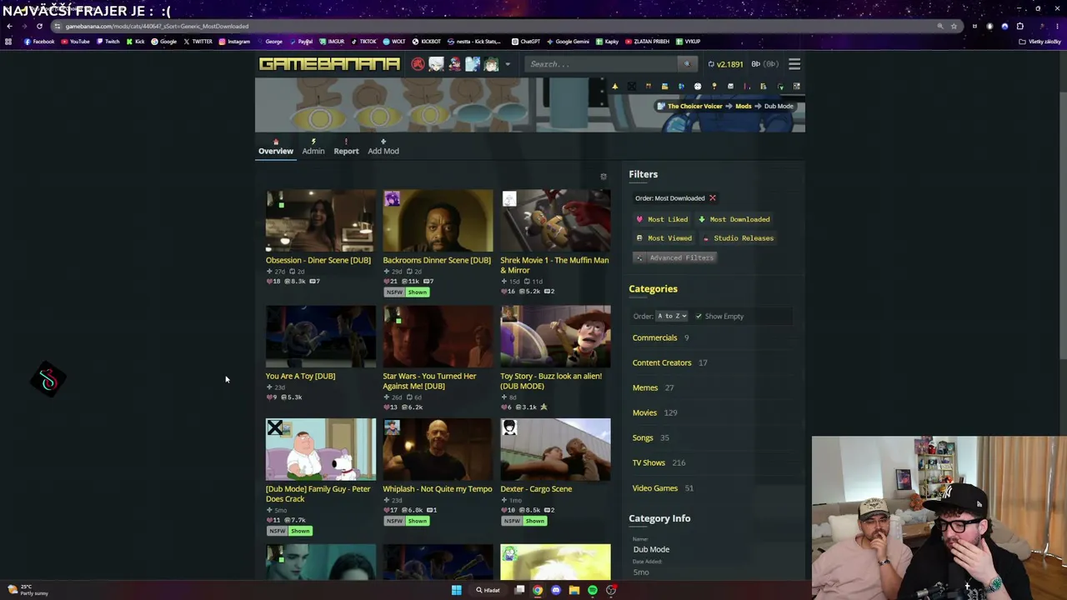Image resolution: width=1067 pixels, height=600 pixels.
Task: Open the YouTube bookmark
Action: click(76, 42)
